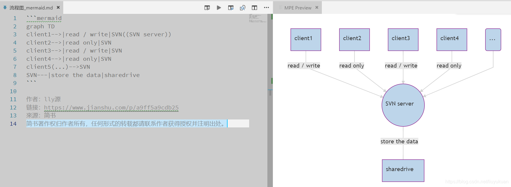Click the sharedrive node in preview
Viewport: 511px width, 187px height.
pos(403,170)
